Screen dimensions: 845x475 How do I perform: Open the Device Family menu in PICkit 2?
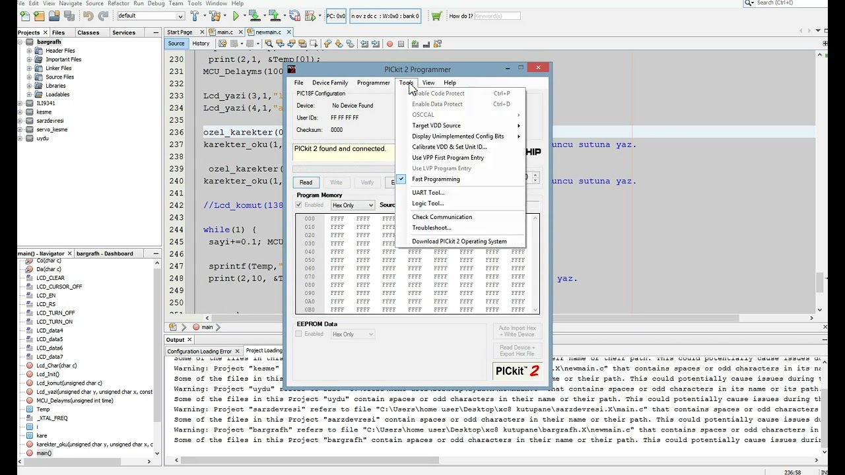click(330, 82)
